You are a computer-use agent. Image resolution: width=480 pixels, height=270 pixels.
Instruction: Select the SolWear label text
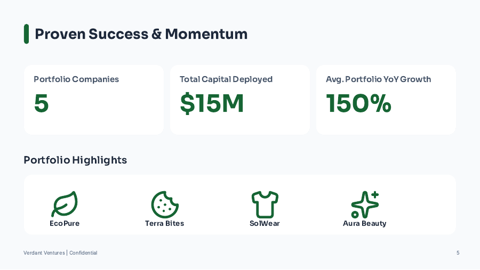265,224
